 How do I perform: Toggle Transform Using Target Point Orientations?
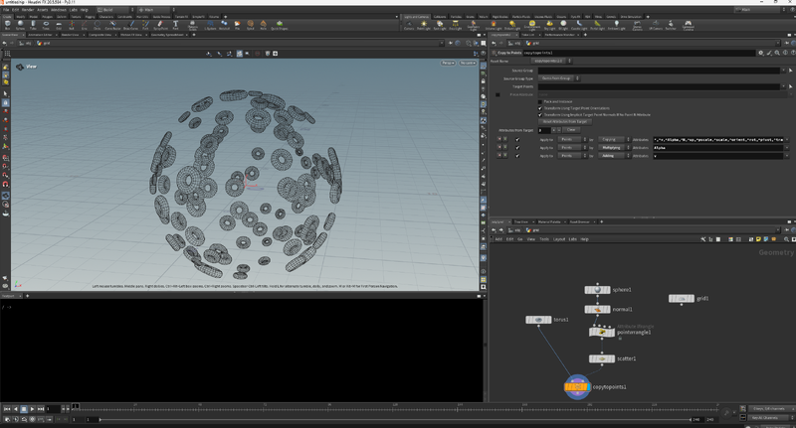pyautogui.click(x=540, y=108)
